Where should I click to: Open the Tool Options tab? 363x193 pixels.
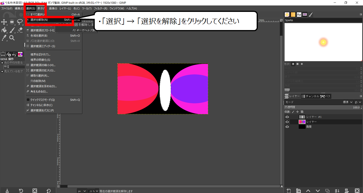(3, 54)
